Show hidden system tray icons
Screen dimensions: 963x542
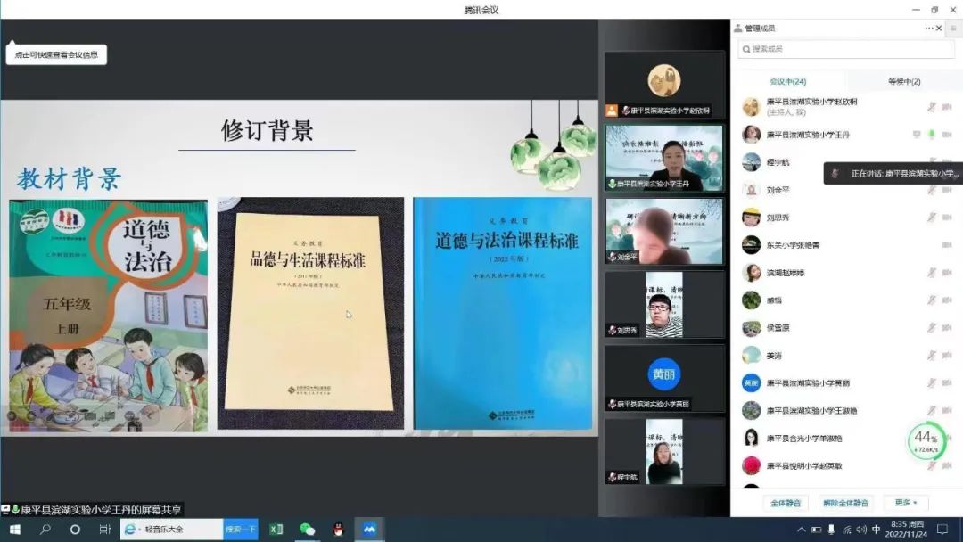pyautogui.click(x=801, y=530)
